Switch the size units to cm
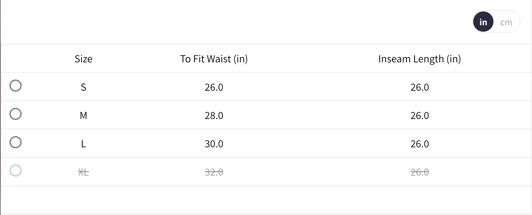 coord(506,22)
